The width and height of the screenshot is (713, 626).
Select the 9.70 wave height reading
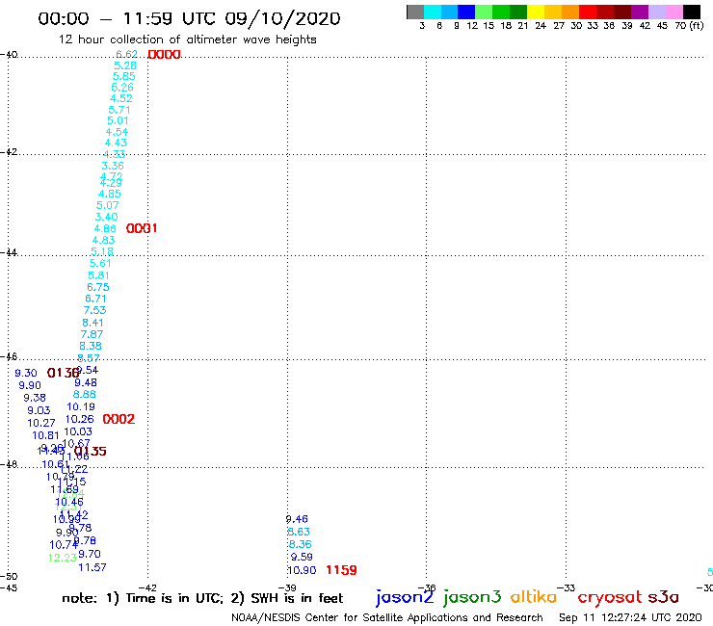click(90, 554)
